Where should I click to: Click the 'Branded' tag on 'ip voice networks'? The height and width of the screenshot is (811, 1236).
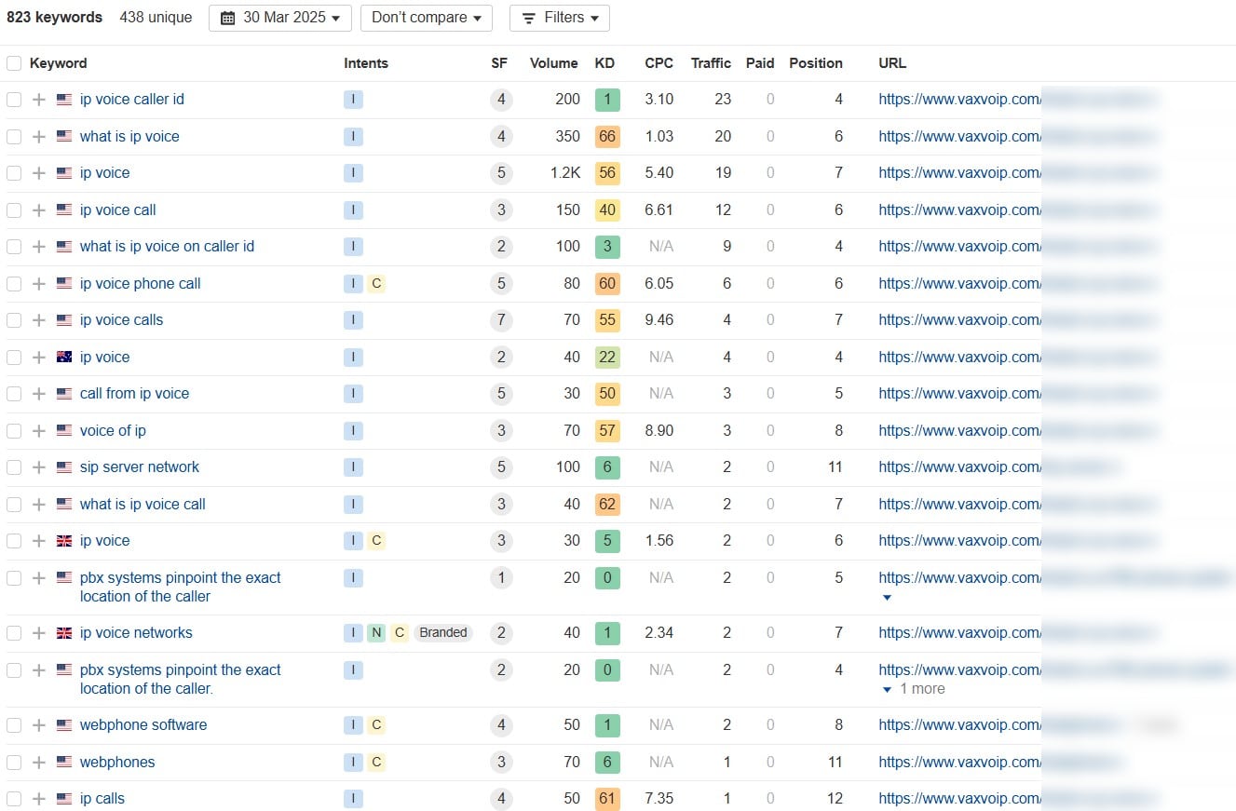442,633
